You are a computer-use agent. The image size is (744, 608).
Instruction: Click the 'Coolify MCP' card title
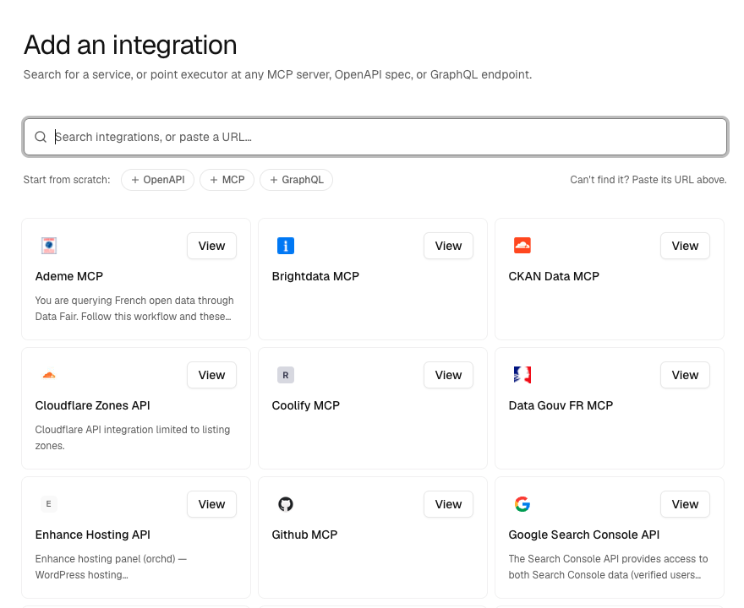click(305, 405)
